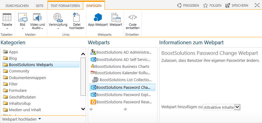262x123 pixels.
Task: Go to previous webparts page arrow
Action: (x=91, y=109)
